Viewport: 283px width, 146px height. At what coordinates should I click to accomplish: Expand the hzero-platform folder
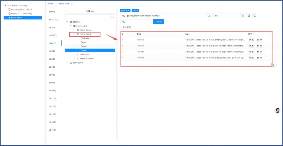pyautogui.click(x=74, y=59)
